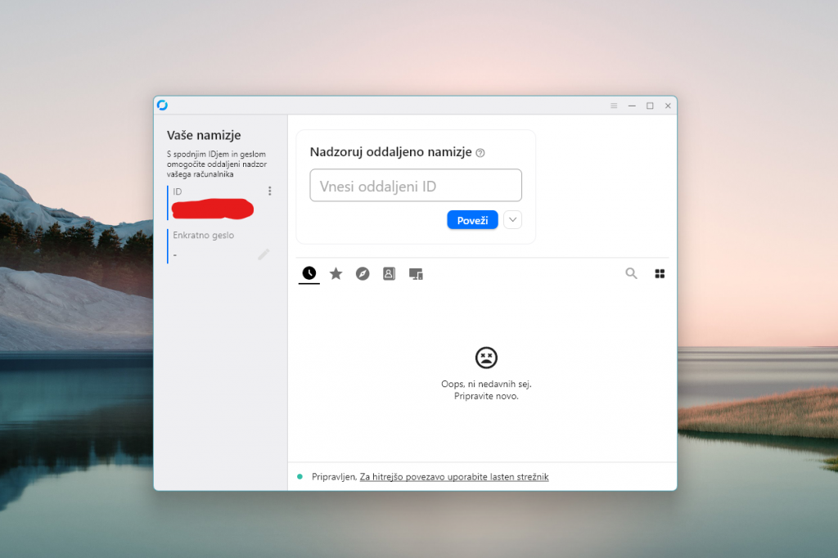
Task: Open the address book tab icon
Action: (x=389, y=273)
